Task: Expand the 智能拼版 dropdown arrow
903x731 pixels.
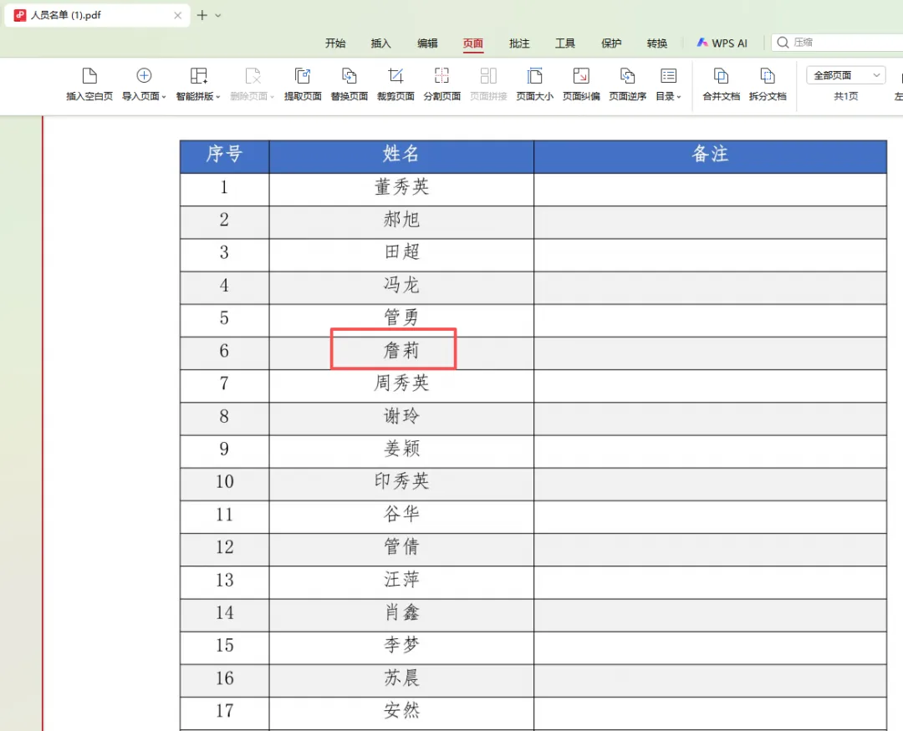Action: pos(217,97)
